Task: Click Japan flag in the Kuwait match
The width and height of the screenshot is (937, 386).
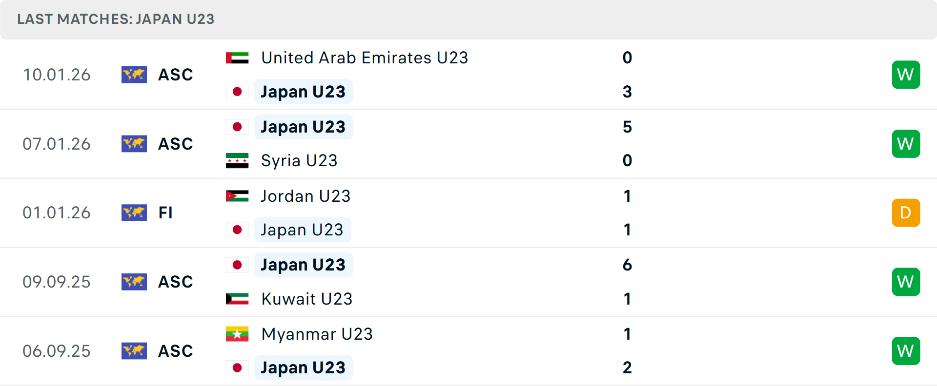Action: (237, 265)
